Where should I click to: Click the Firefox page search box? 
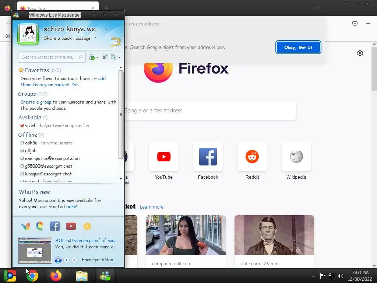click(210, 111)
